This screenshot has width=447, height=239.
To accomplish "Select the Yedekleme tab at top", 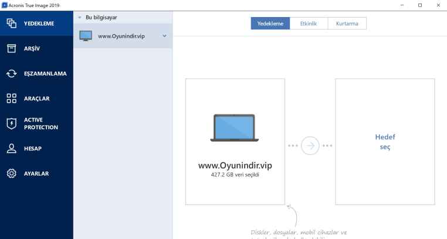I will (270, 23).
